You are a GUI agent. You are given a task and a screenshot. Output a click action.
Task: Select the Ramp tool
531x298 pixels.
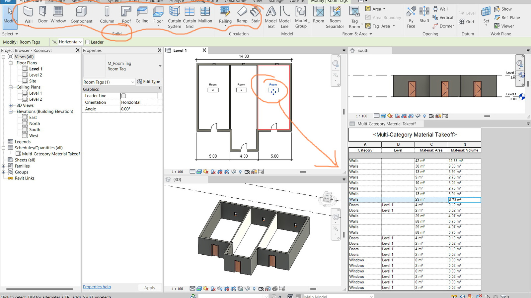click(242, 15)
